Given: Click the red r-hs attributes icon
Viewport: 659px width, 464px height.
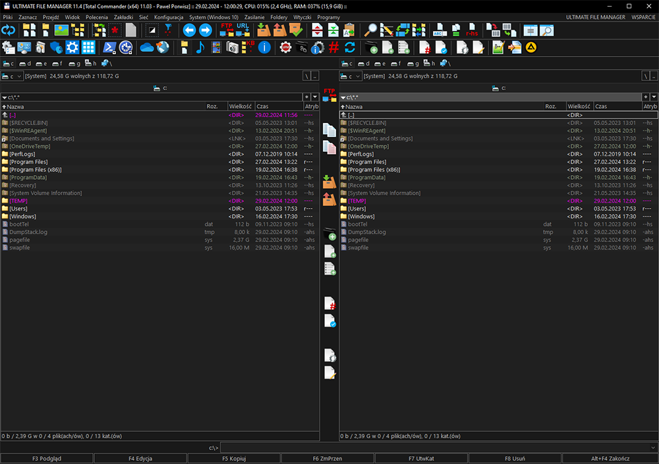Looking at the screenshot, I should click(x=472, y=30).
